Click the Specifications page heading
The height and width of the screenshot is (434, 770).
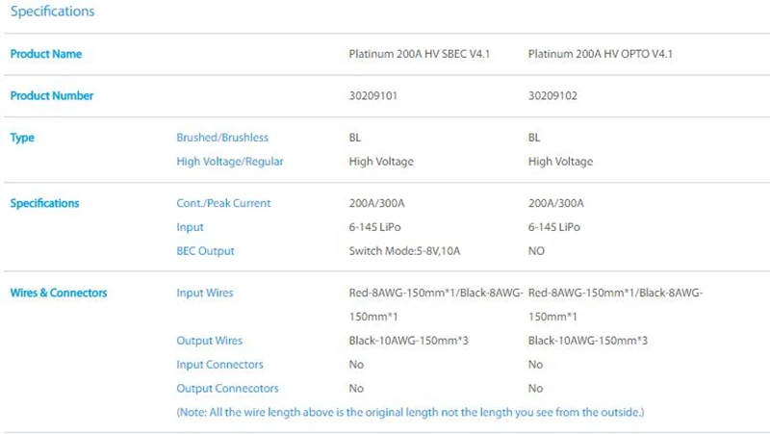click(x=52, y=12)
